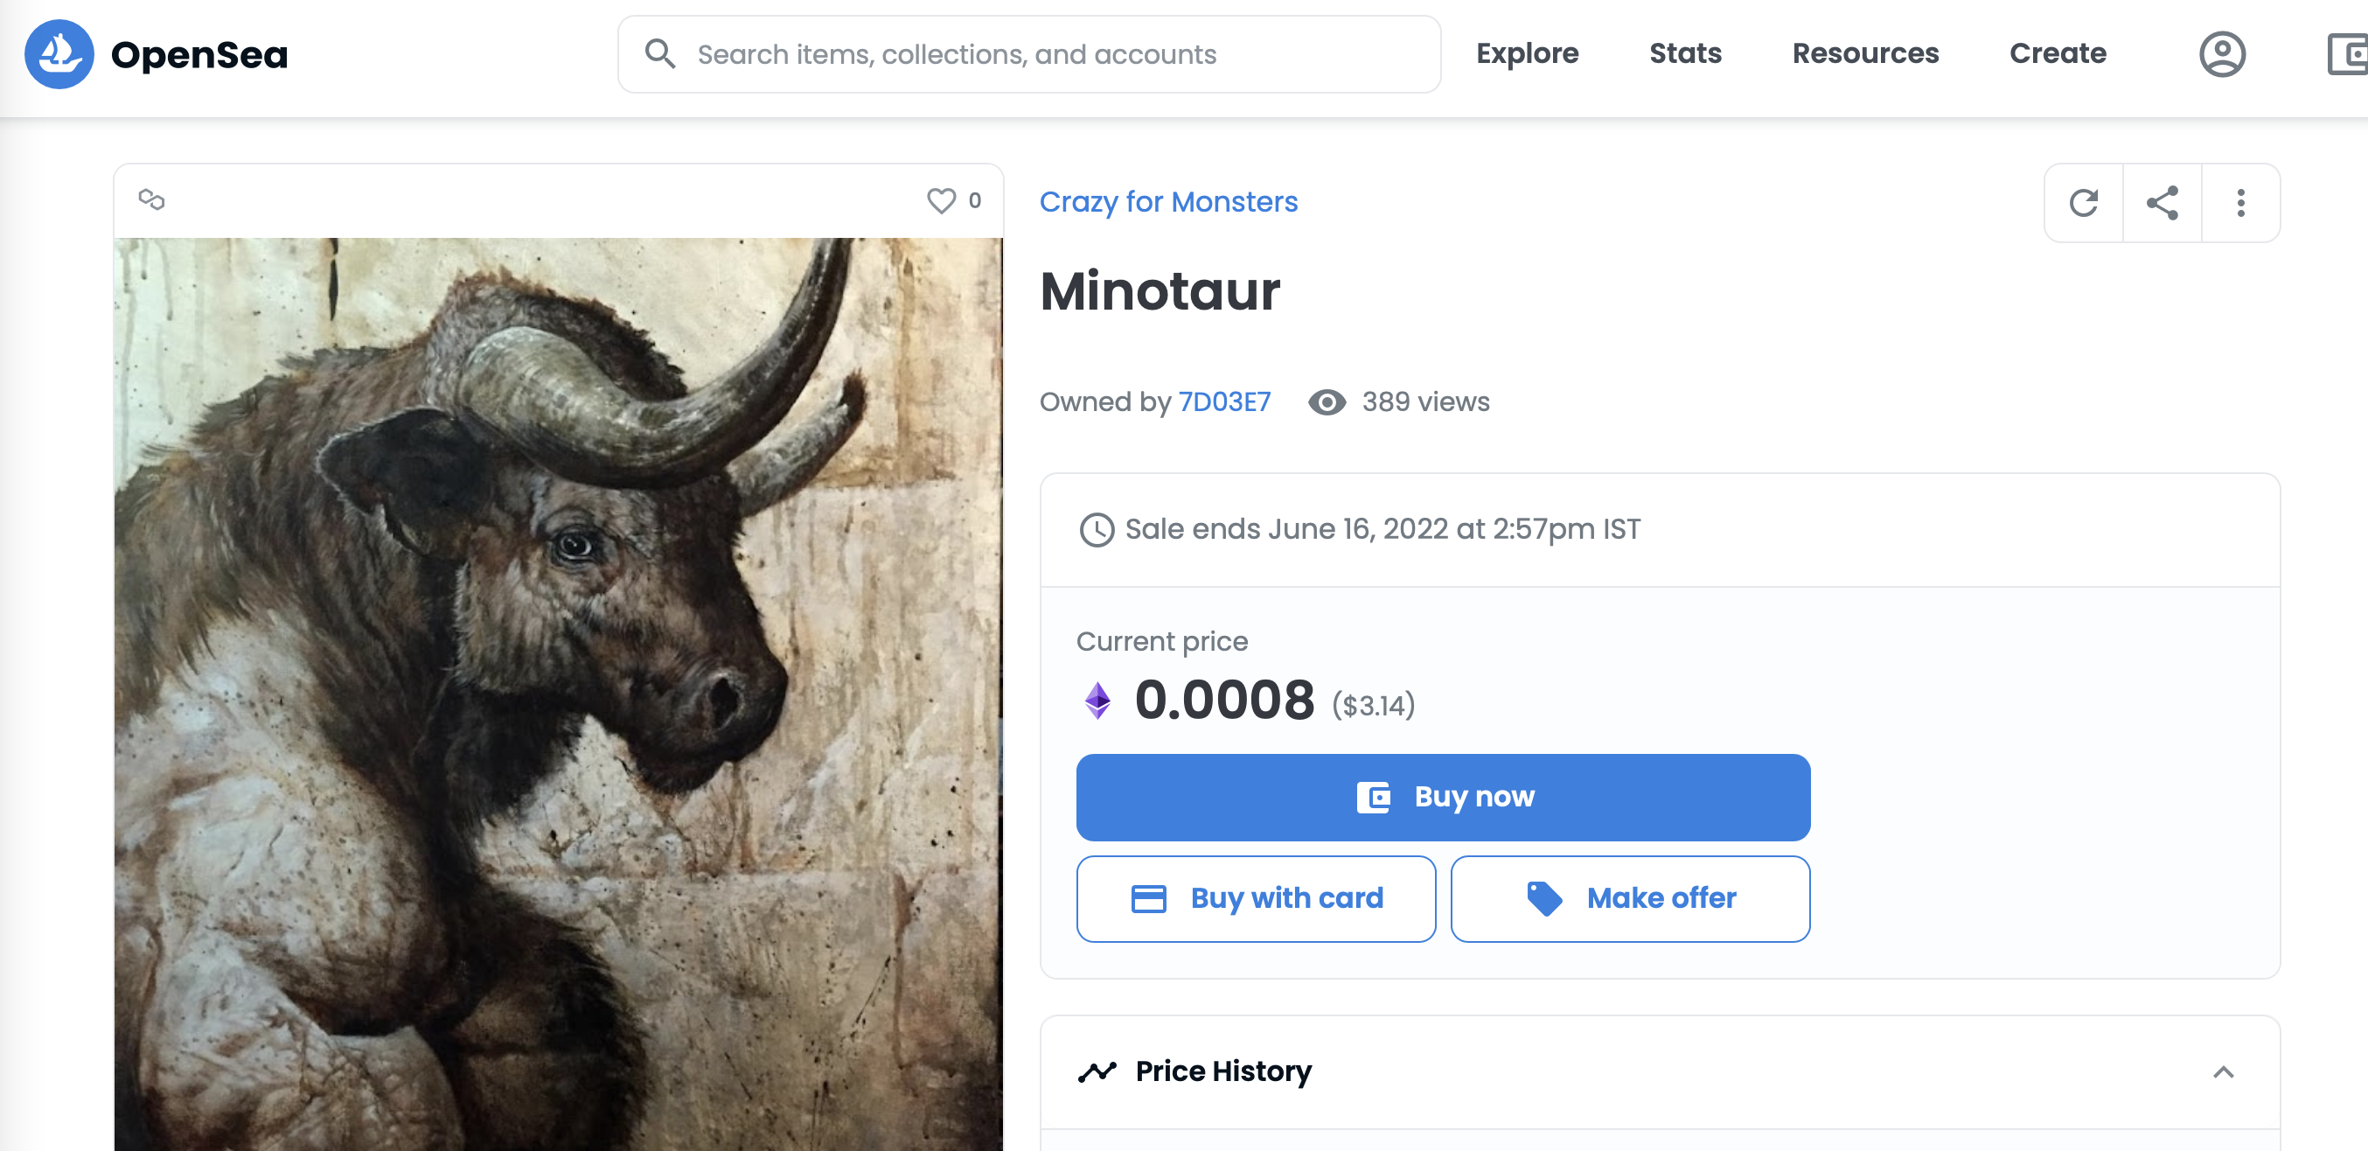Click the blockchain chain-link icon above image
This screenshot has height=1151, width=2368.
(151, 199)
